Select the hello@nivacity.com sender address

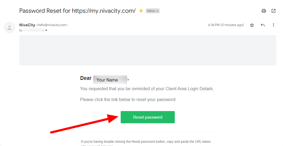pyautogui.click(x=52, y=25)
